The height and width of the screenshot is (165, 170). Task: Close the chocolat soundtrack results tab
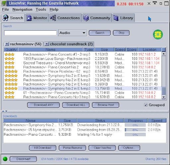(47, 44)
